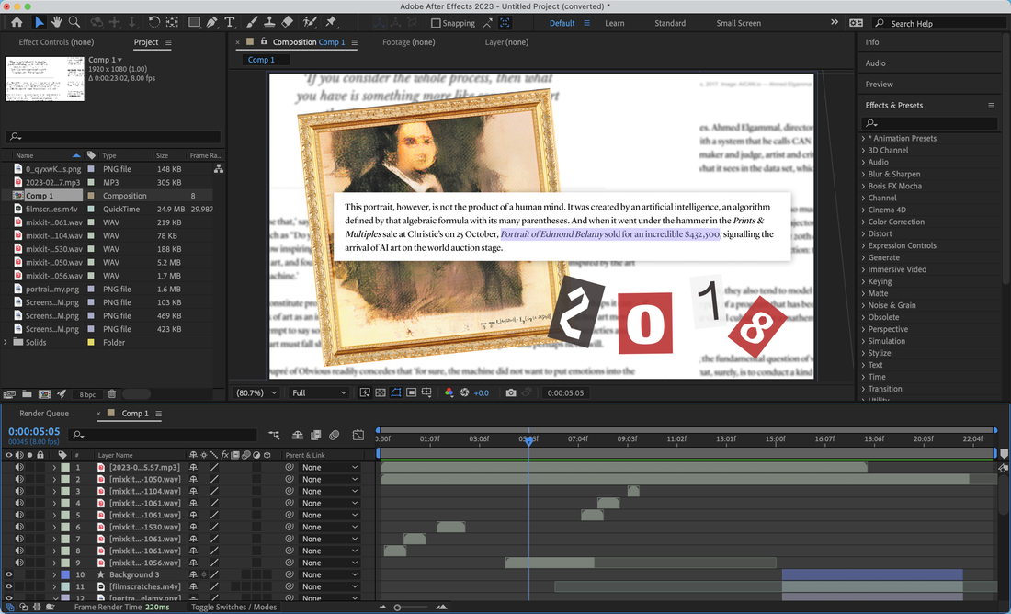
Task: Show more workspaces double-chevron
Action: point(835,22)
